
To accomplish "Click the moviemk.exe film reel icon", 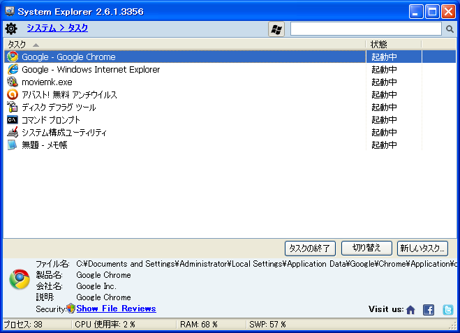I will (13, 82).
